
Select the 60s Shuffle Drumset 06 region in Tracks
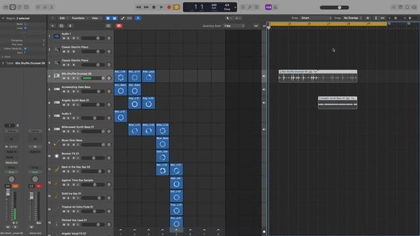point(318,76)
